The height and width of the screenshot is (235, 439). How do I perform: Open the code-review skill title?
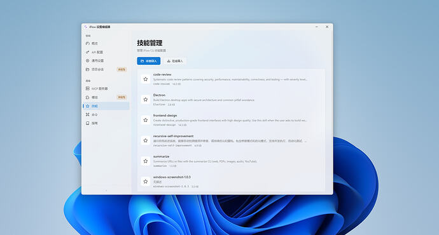162,74
